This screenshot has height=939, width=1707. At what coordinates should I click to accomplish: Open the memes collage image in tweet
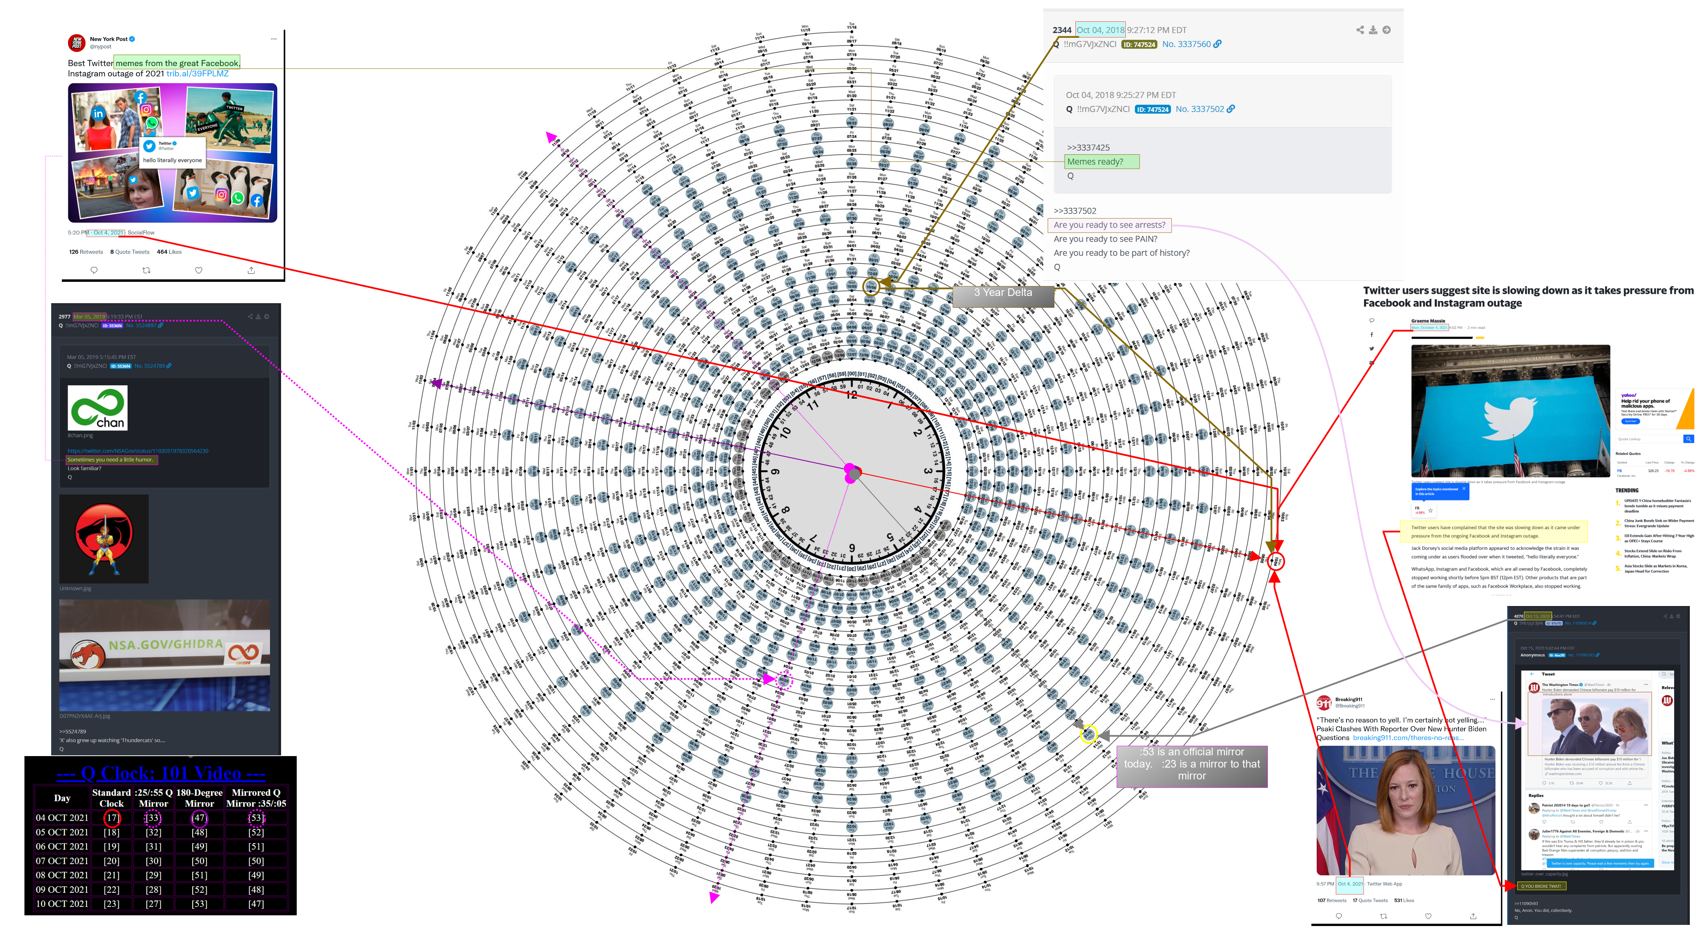(172, 152)
